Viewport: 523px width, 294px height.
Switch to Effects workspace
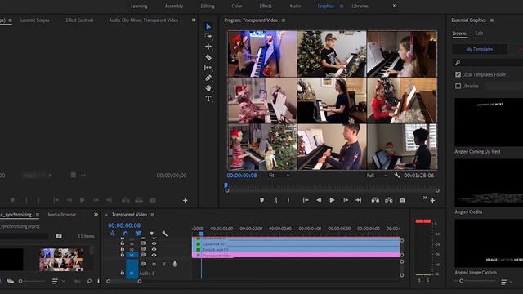(266, 6)
